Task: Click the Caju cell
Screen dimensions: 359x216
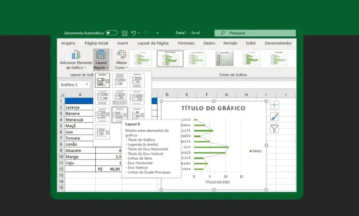Action: point(80,163)
